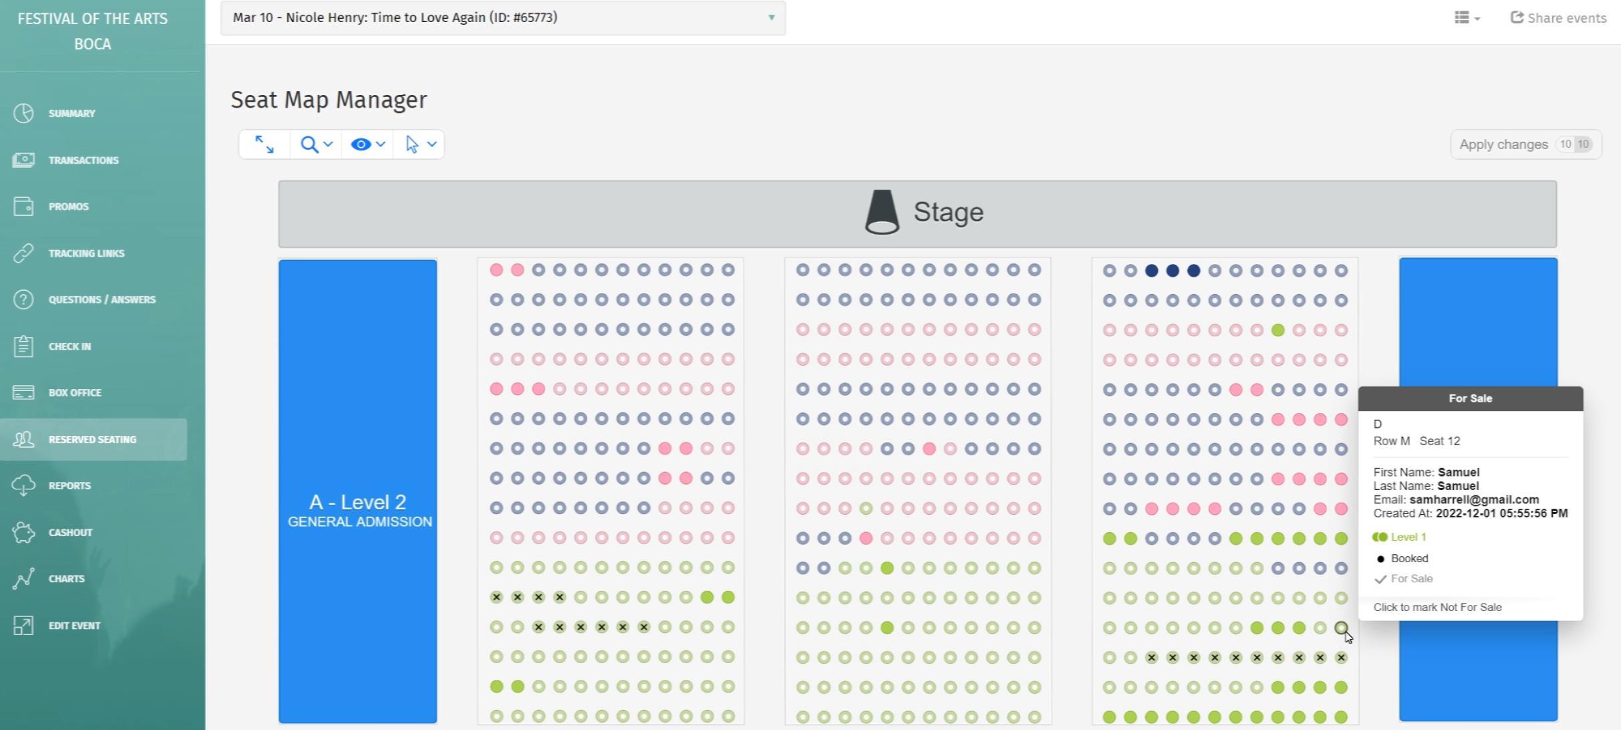Click the fullscreen expand arrows icon

tap(265, 144)
